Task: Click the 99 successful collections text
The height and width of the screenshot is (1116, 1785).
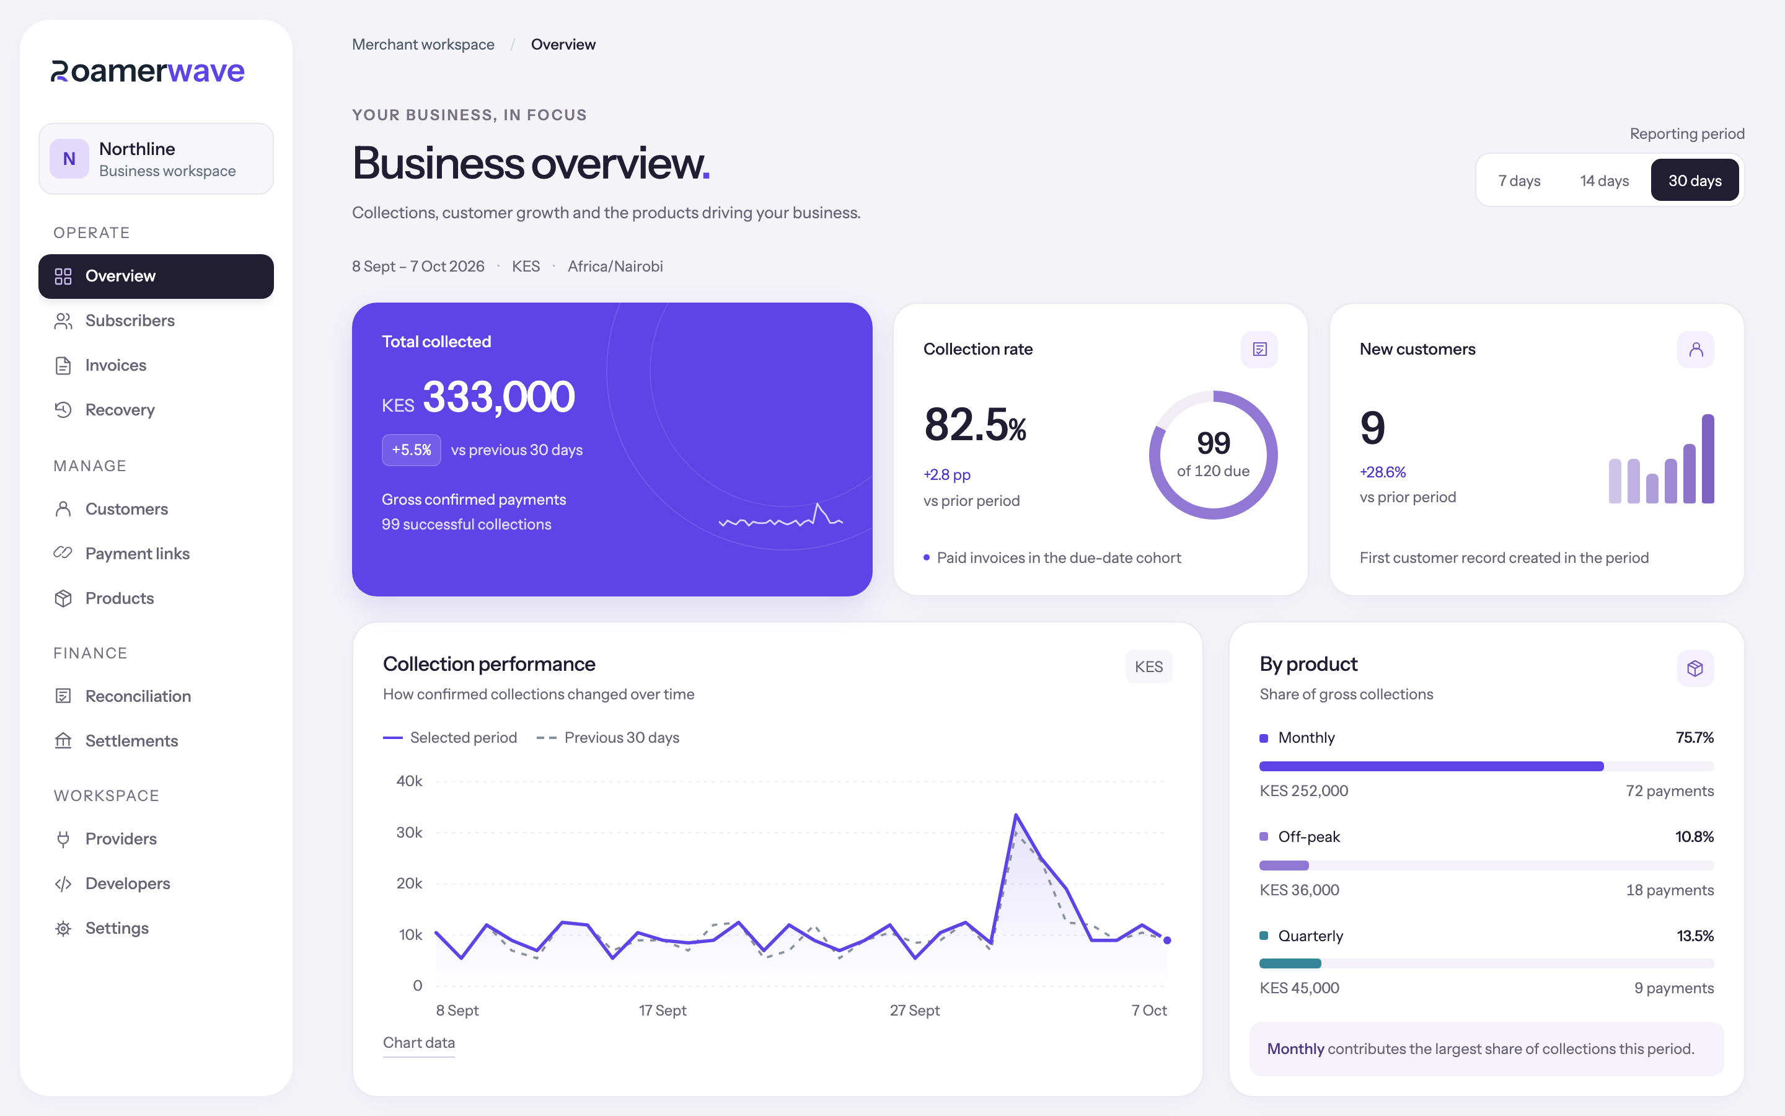Action: pyautogui.click(x=466, y=525)
